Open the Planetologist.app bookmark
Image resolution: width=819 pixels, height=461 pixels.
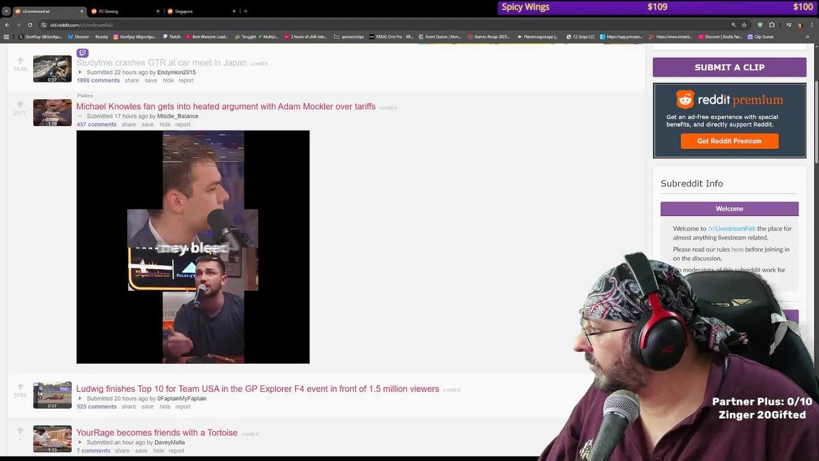pos(537,36)
